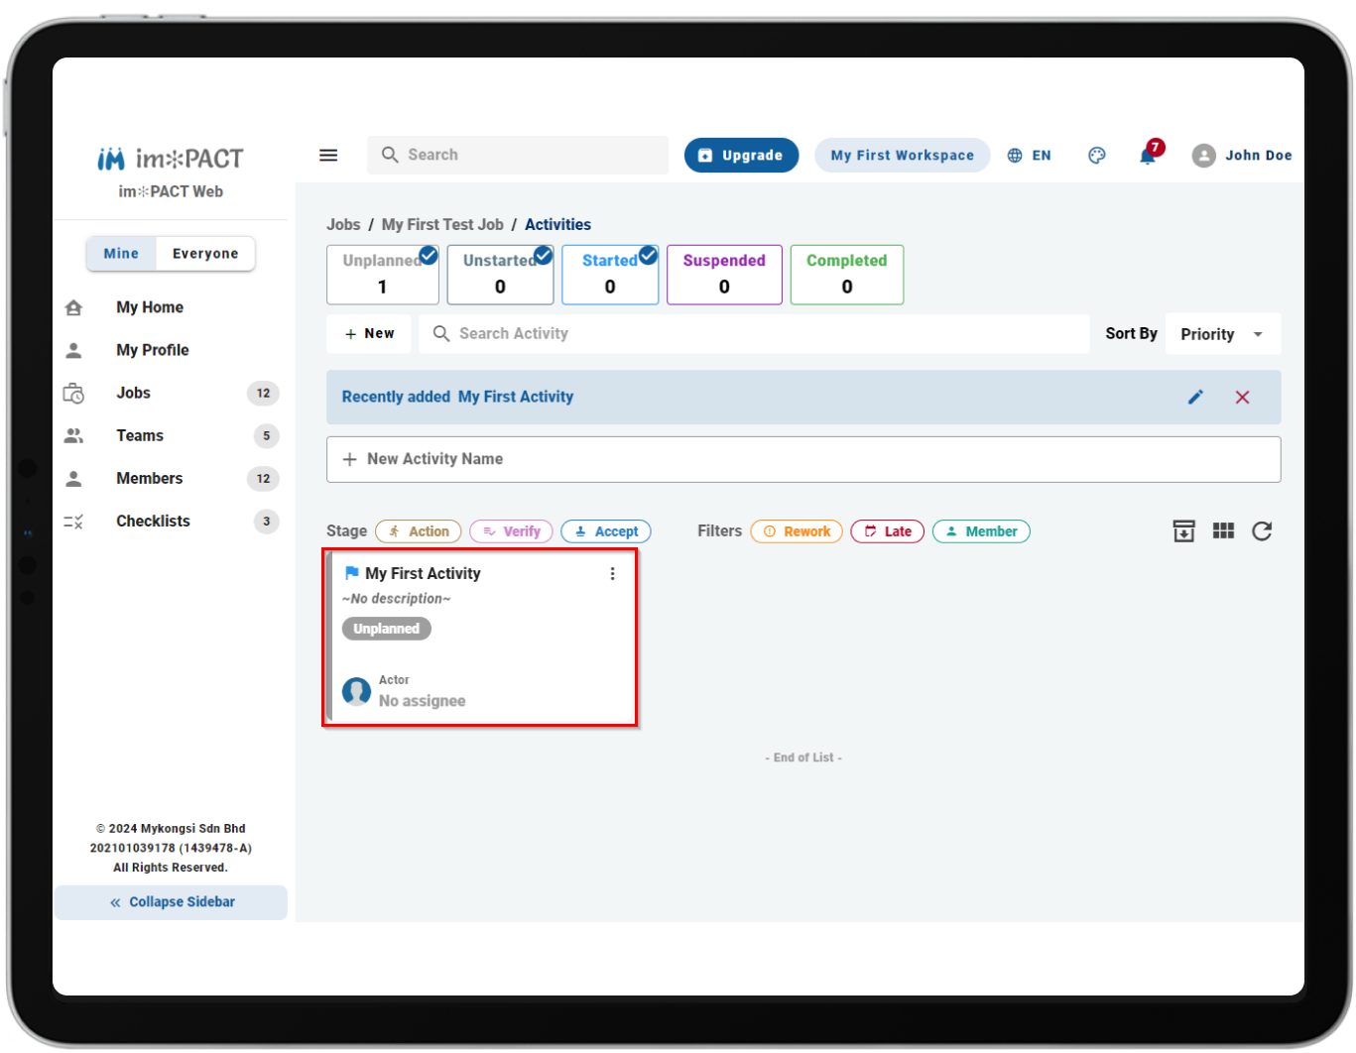Open the theme palette icon
Image resolution: width=1356 pixels, height=1053 pixels.
pyautogui.click(x=1096, y=155)
